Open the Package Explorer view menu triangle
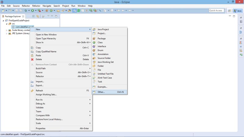Viewport: 244px width, 137px height. click(x=48, y=16)
